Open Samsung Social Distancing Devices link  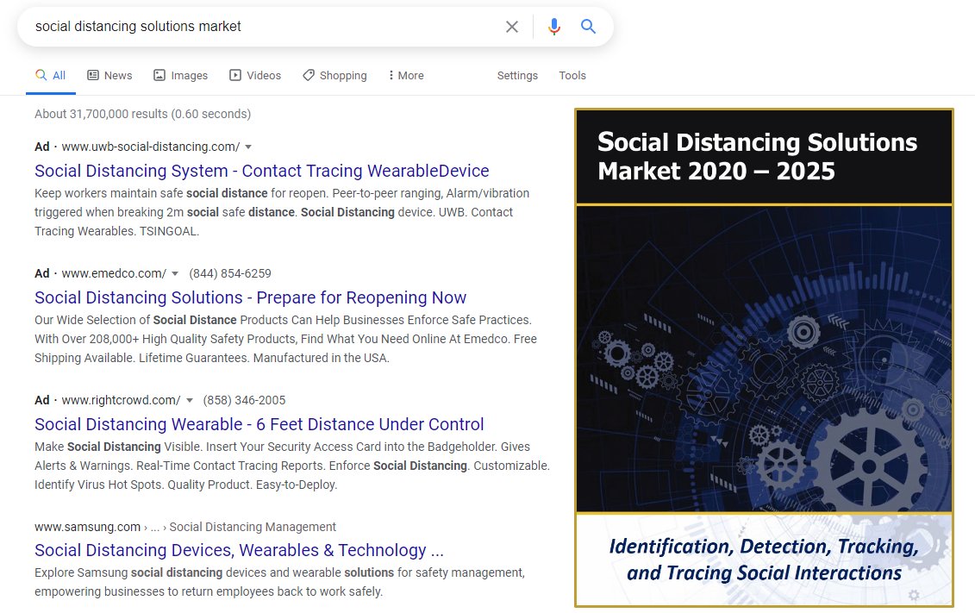pyautogui.click(x=239, y=550)
